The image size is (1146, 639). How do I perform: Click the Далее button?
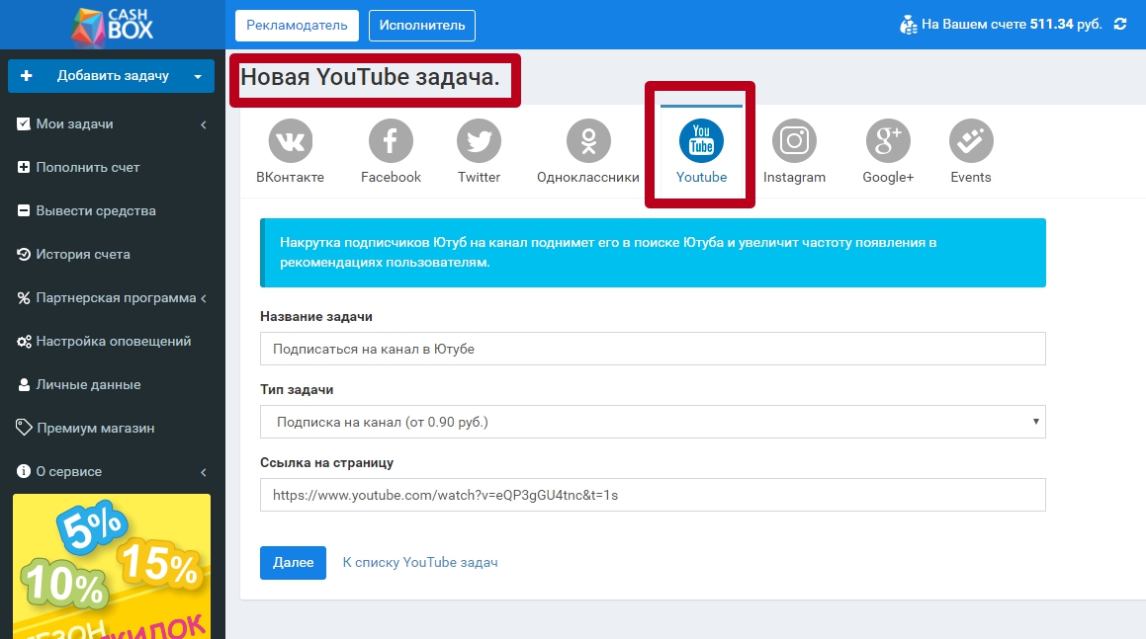[293, 563]
